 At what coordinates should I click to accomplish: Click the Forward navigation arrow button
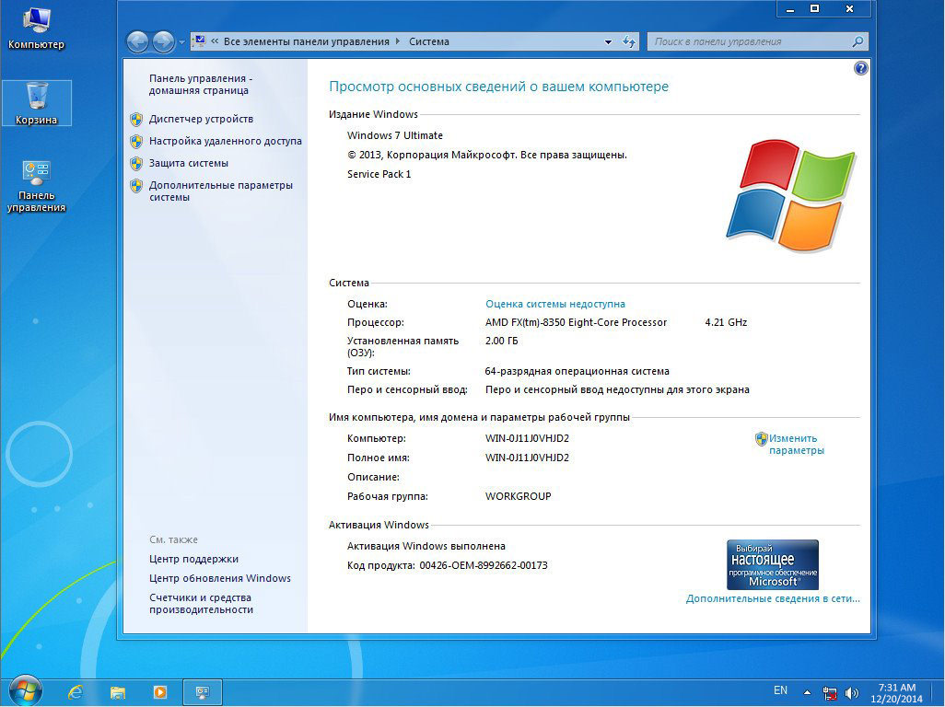pyautogui.click(x=163, y=41)
